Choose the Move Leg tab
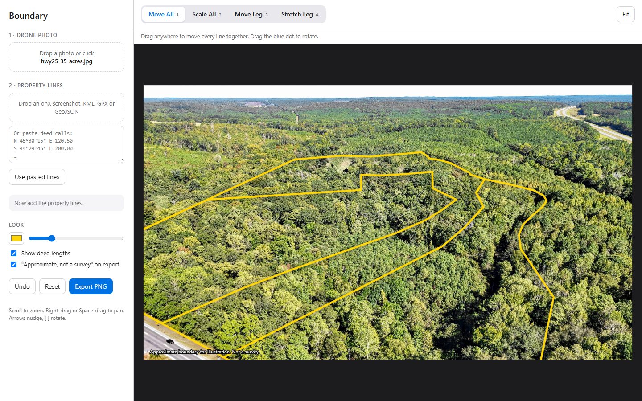 [x=251, y=14]
